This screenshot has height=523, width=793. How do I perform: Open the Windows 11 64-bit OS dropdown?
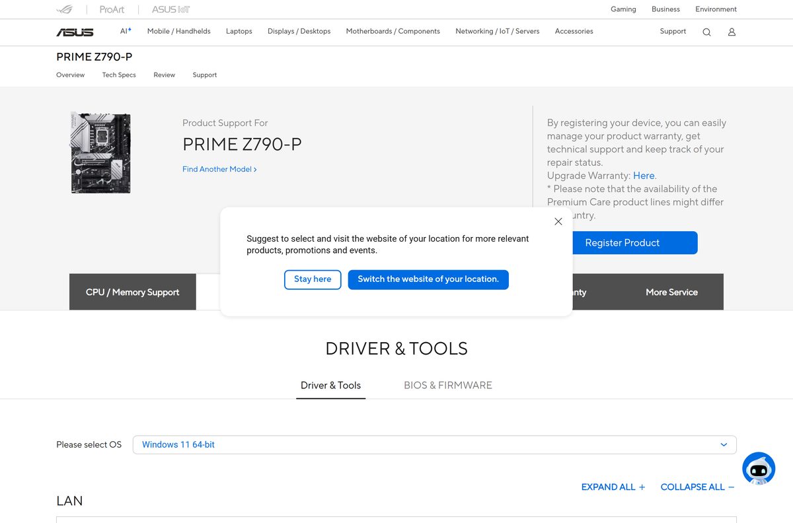pyautogui.click(x=435, y=444)
